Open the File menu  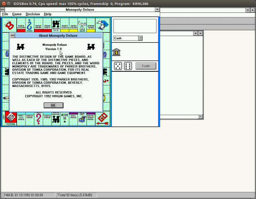pyautogui.click(x=5, y=14)
